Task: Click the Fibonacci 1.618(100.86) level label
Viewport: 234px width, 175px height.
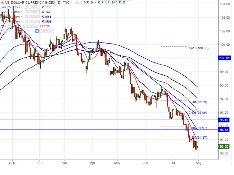Action: (x=198, y=48)
